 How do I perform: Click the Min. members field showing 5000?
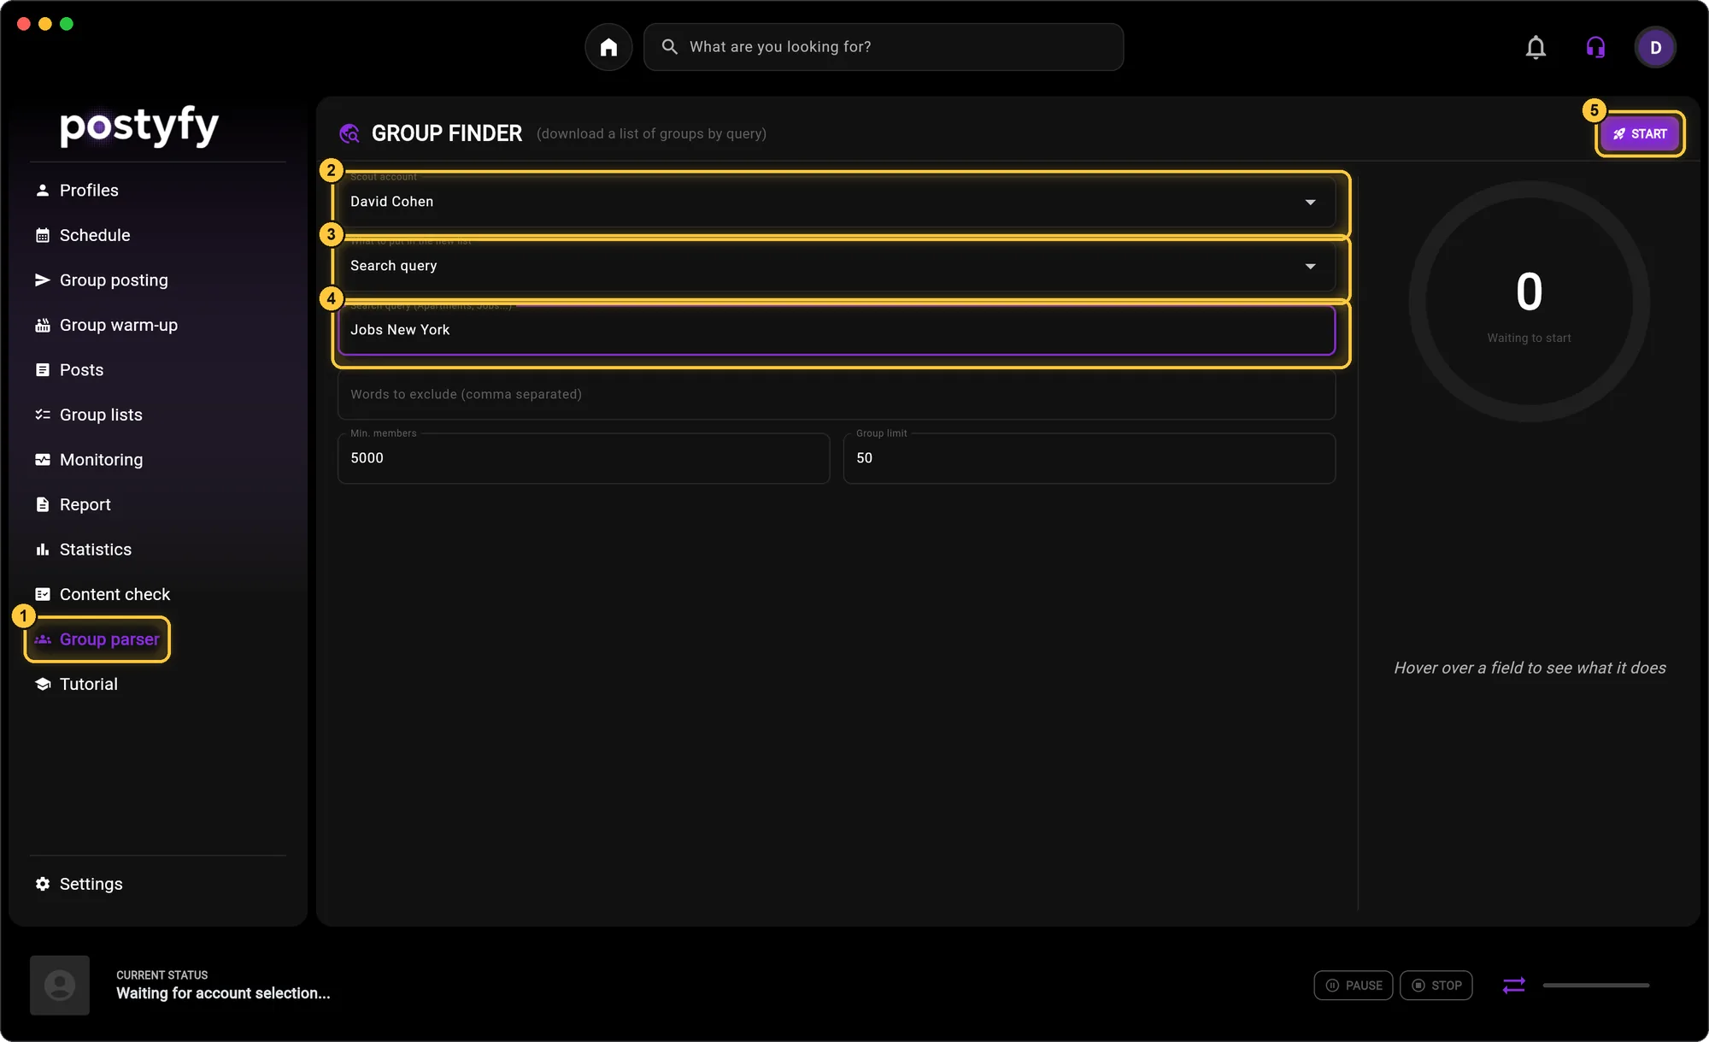pyautogui.click(x=584, y=458)
